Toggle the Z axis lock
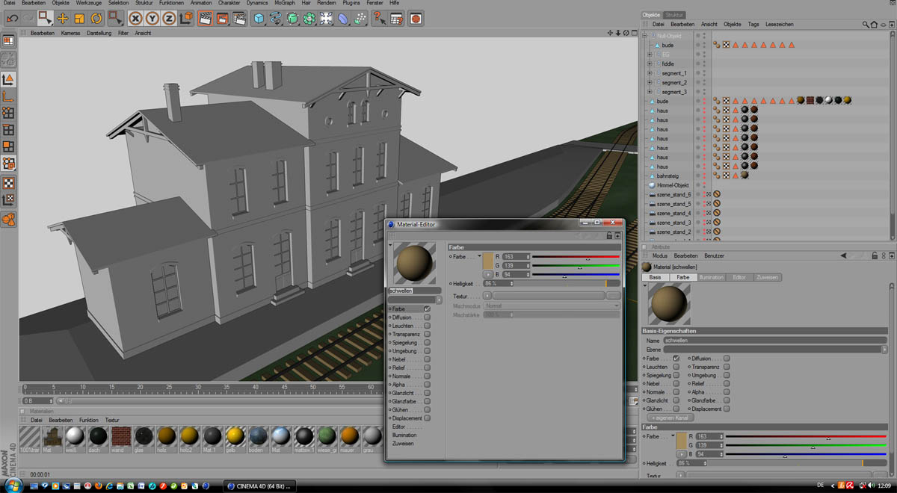The width and height of the screenshot is (897, 493). pyautogui.click(x=170, y=18)
